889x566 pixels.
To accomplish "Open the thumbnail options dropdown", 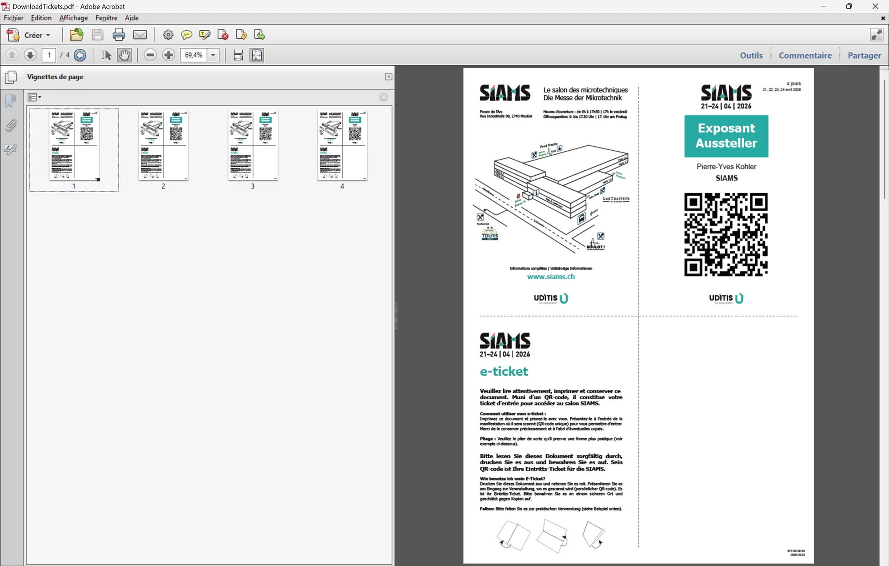I will coord(34,97).
